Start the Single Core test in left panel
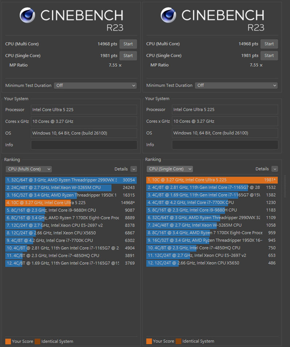The width and height of the screenshot is (290, 347). click(128, 56)
